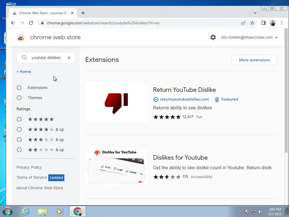Open the Privacy Policy link
This screenshot has width=289, height=217.
29,167
